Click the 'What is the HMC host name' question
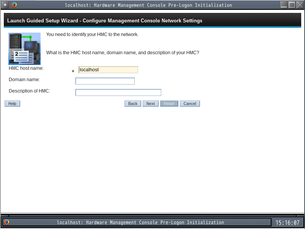 [123, 53]
